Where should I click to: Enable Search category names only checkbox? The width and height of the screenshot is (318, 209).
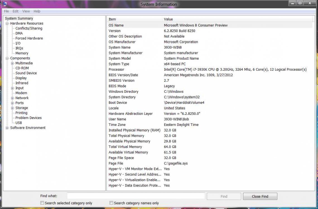[111, 203]
